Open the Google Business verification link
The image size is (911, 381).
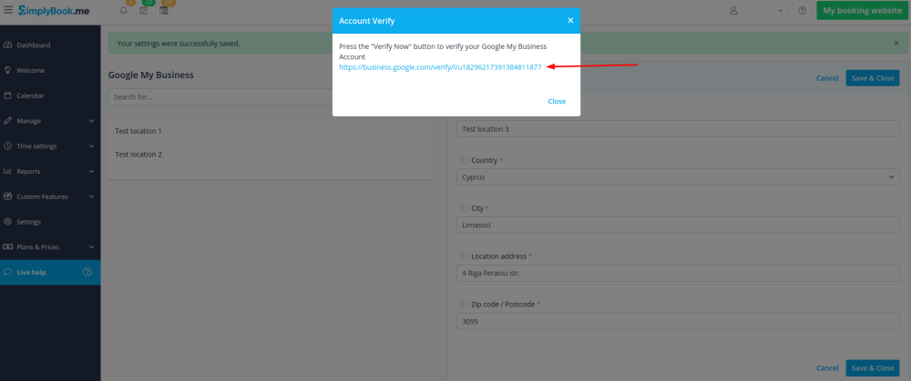pos(440,67)
